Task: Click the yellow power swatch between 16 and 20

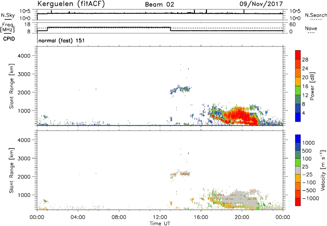Action: (x=298, y=82)
